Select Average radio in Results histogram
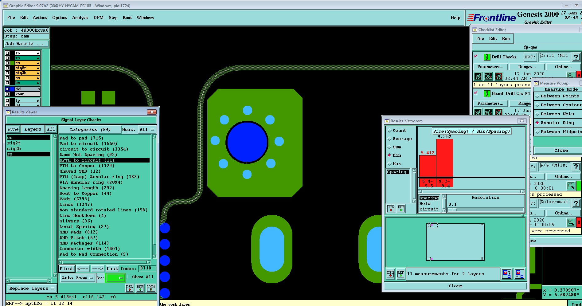582x306 pixels. pos(389,139)
